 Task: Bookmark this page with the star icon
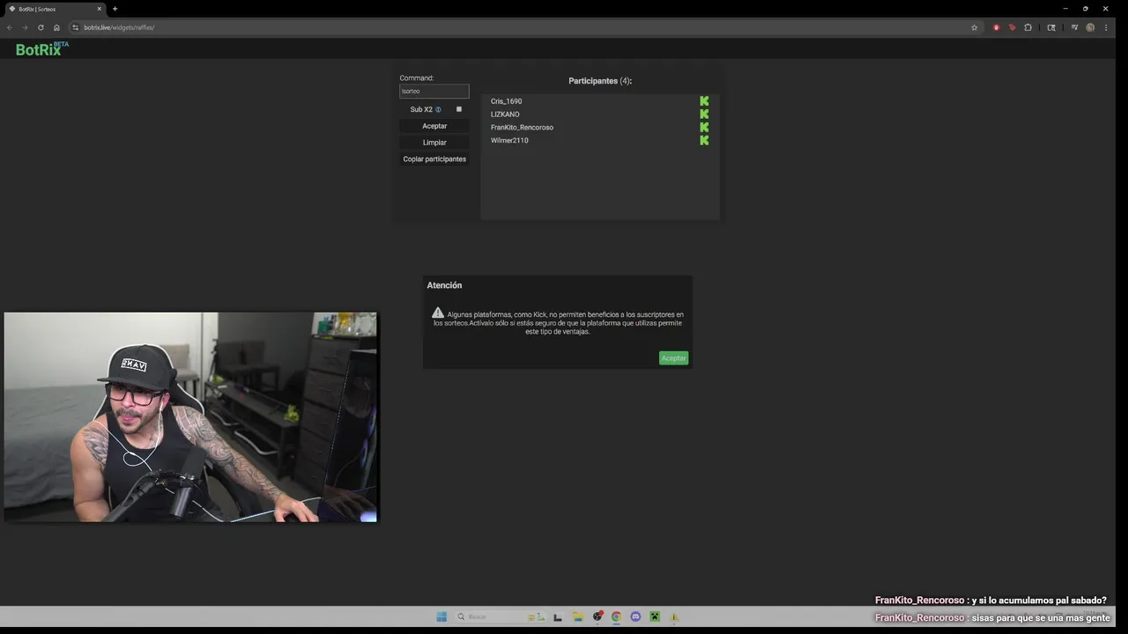[x=974, y=27]
